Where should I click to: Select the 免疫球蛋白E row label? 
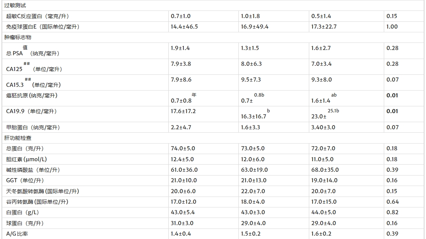[43, 27]
